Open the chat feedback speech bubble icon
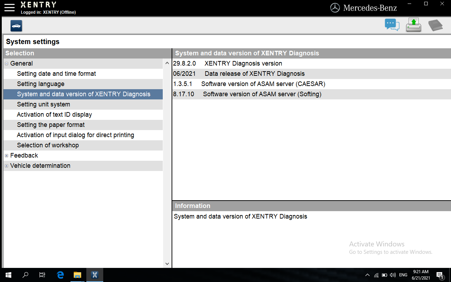This screenshot has height=282, width=451. click(x=392, y=25)
